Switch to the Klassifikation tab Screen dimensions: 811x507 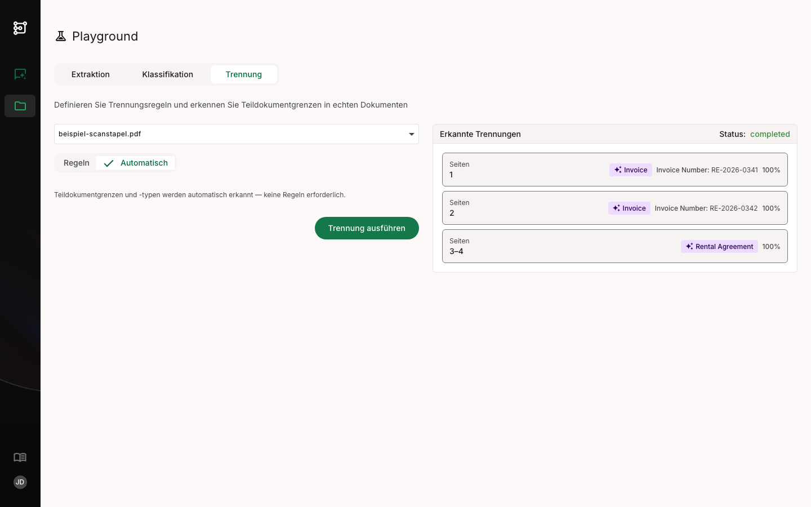[168, 74]
